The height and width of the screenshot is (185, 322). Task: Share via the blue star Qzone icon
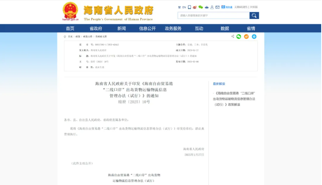tap(254, 37)
